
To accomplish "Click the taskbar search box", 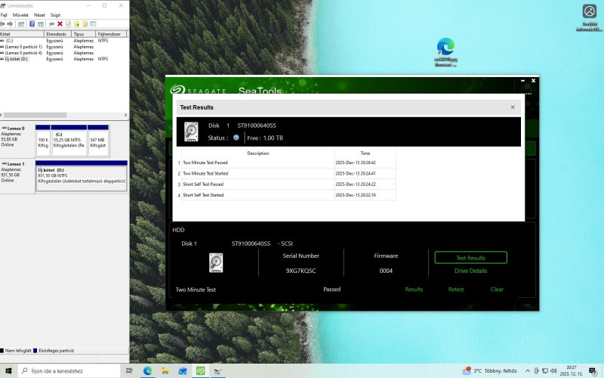I will tap(69, 370).
